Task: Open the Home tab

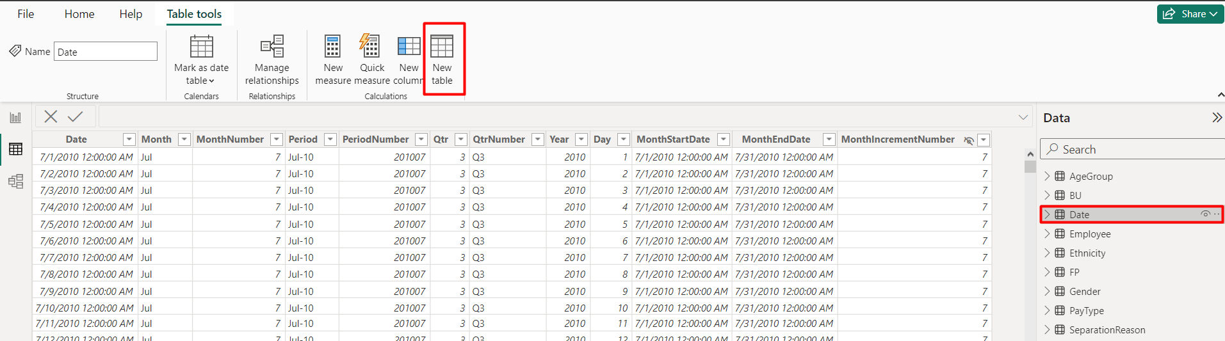Action: coord(79,14)
